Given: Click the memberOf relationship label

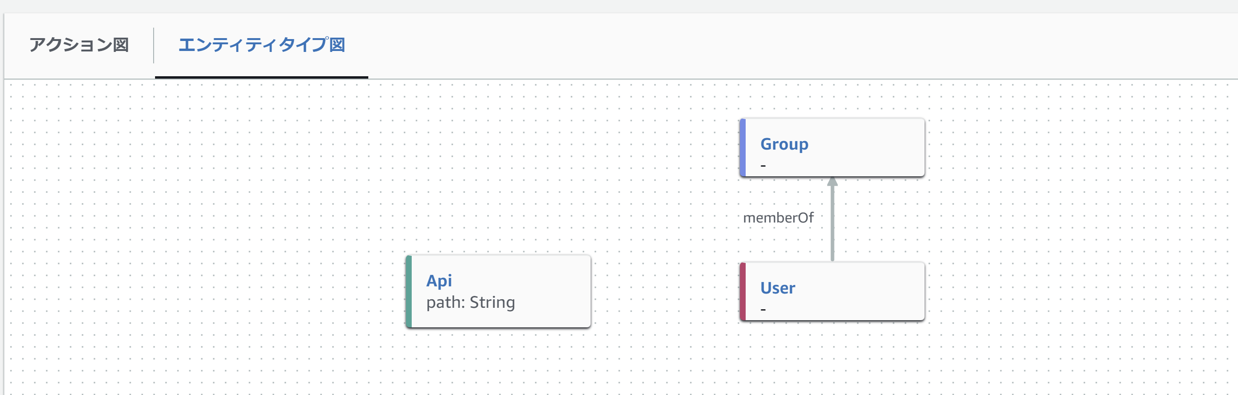Looking at the screenshot, I should point(778,218).
